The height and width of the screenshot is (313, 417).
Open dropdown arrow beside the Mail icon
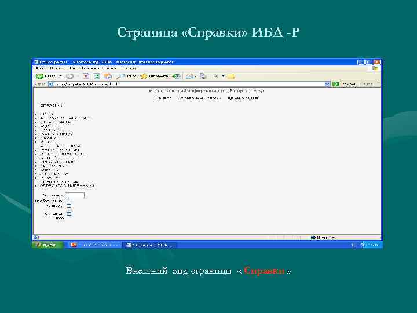click(195, 76)
